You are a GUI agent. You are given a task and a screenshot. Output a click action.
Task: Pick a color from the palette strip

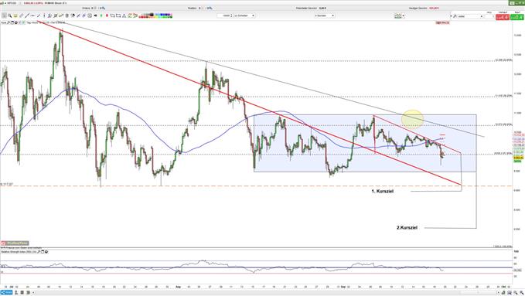[x=155, y=15]
